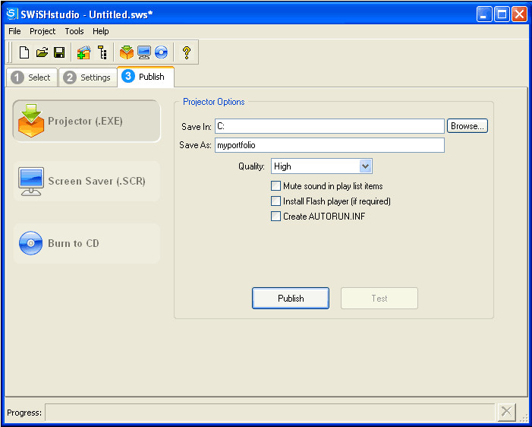Switch to the Settings tab
The image size is (532, 427).
click(x=88, y=77)
